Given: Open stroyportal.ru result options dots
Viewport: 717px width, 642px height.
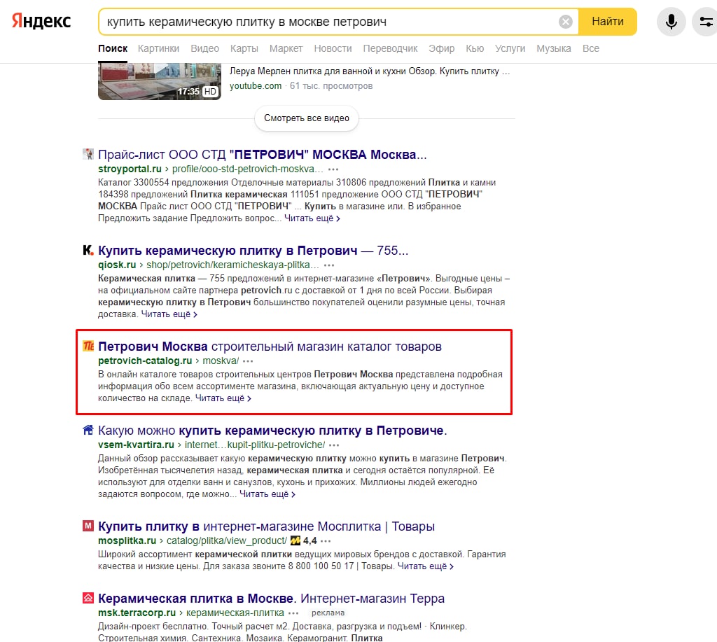Looking at the screenshot, I should click(x=333, y=169).
